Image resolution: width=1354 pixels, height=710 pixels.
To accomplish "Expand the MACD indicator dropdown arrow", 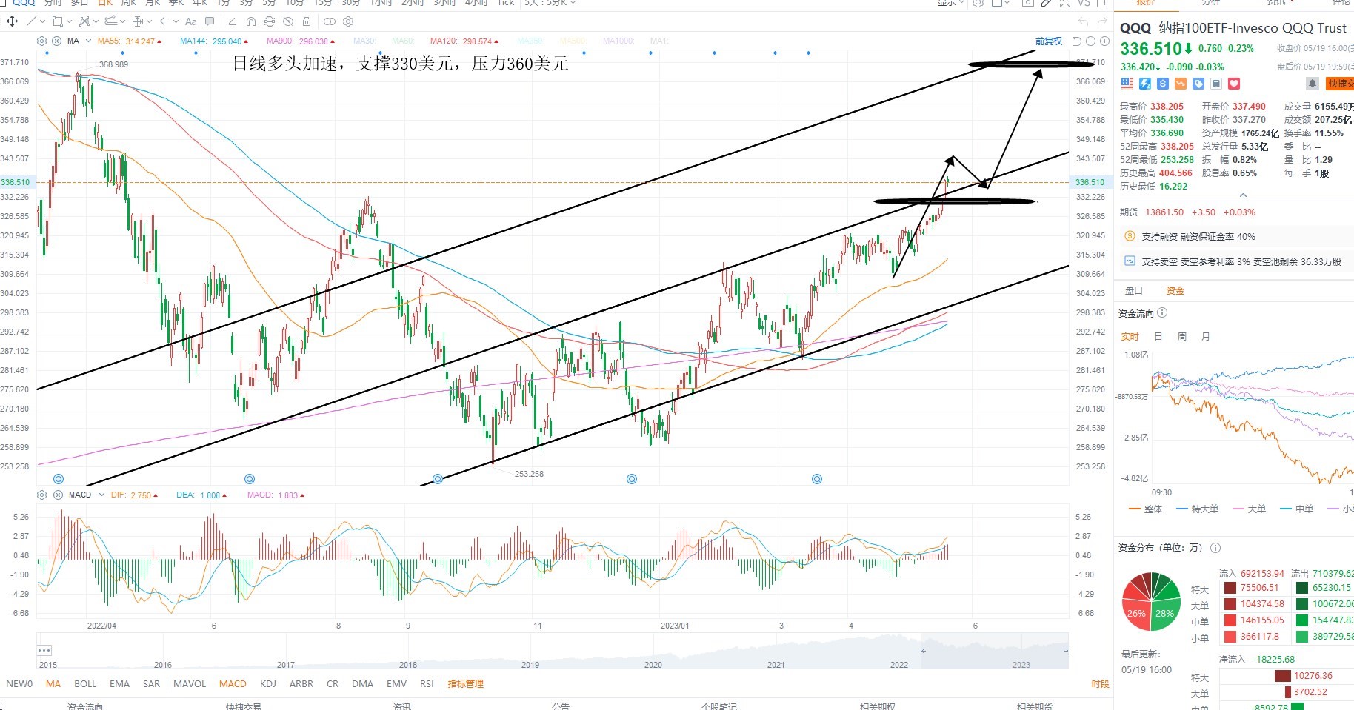I will (101, 495).
